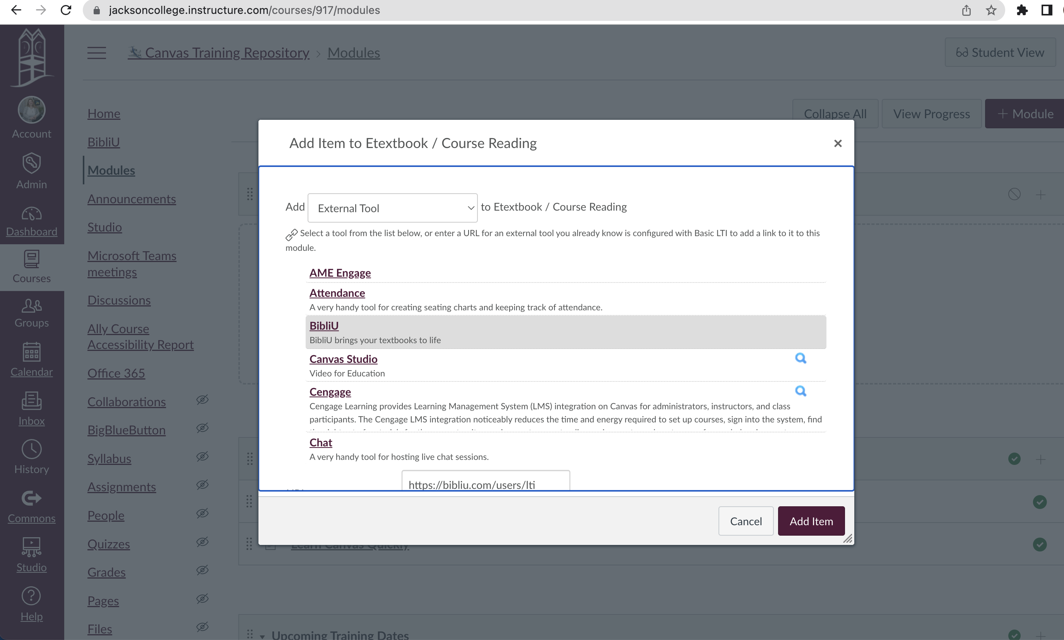This screenshot has width=1064, height=640.
Task: Go back in browser history
Action: [16, 10]
